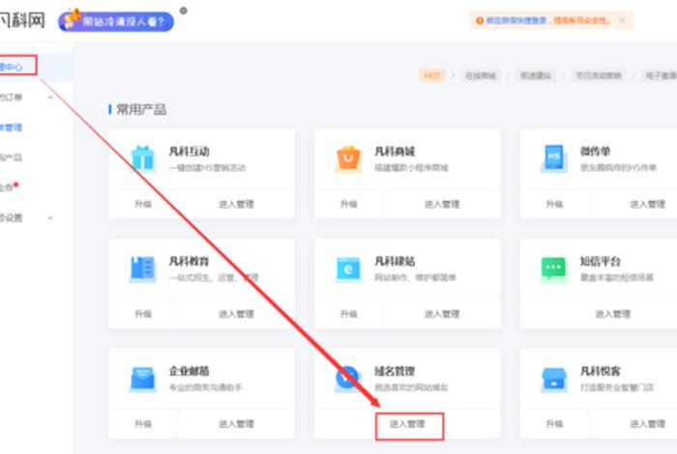Click 进入管理 on the 凡科建站 card
The height and width of the screenshot is (454, 677).
442,314
